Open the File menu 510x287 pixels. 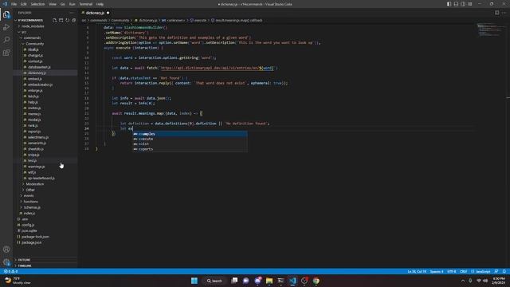(x=14, y=4)
